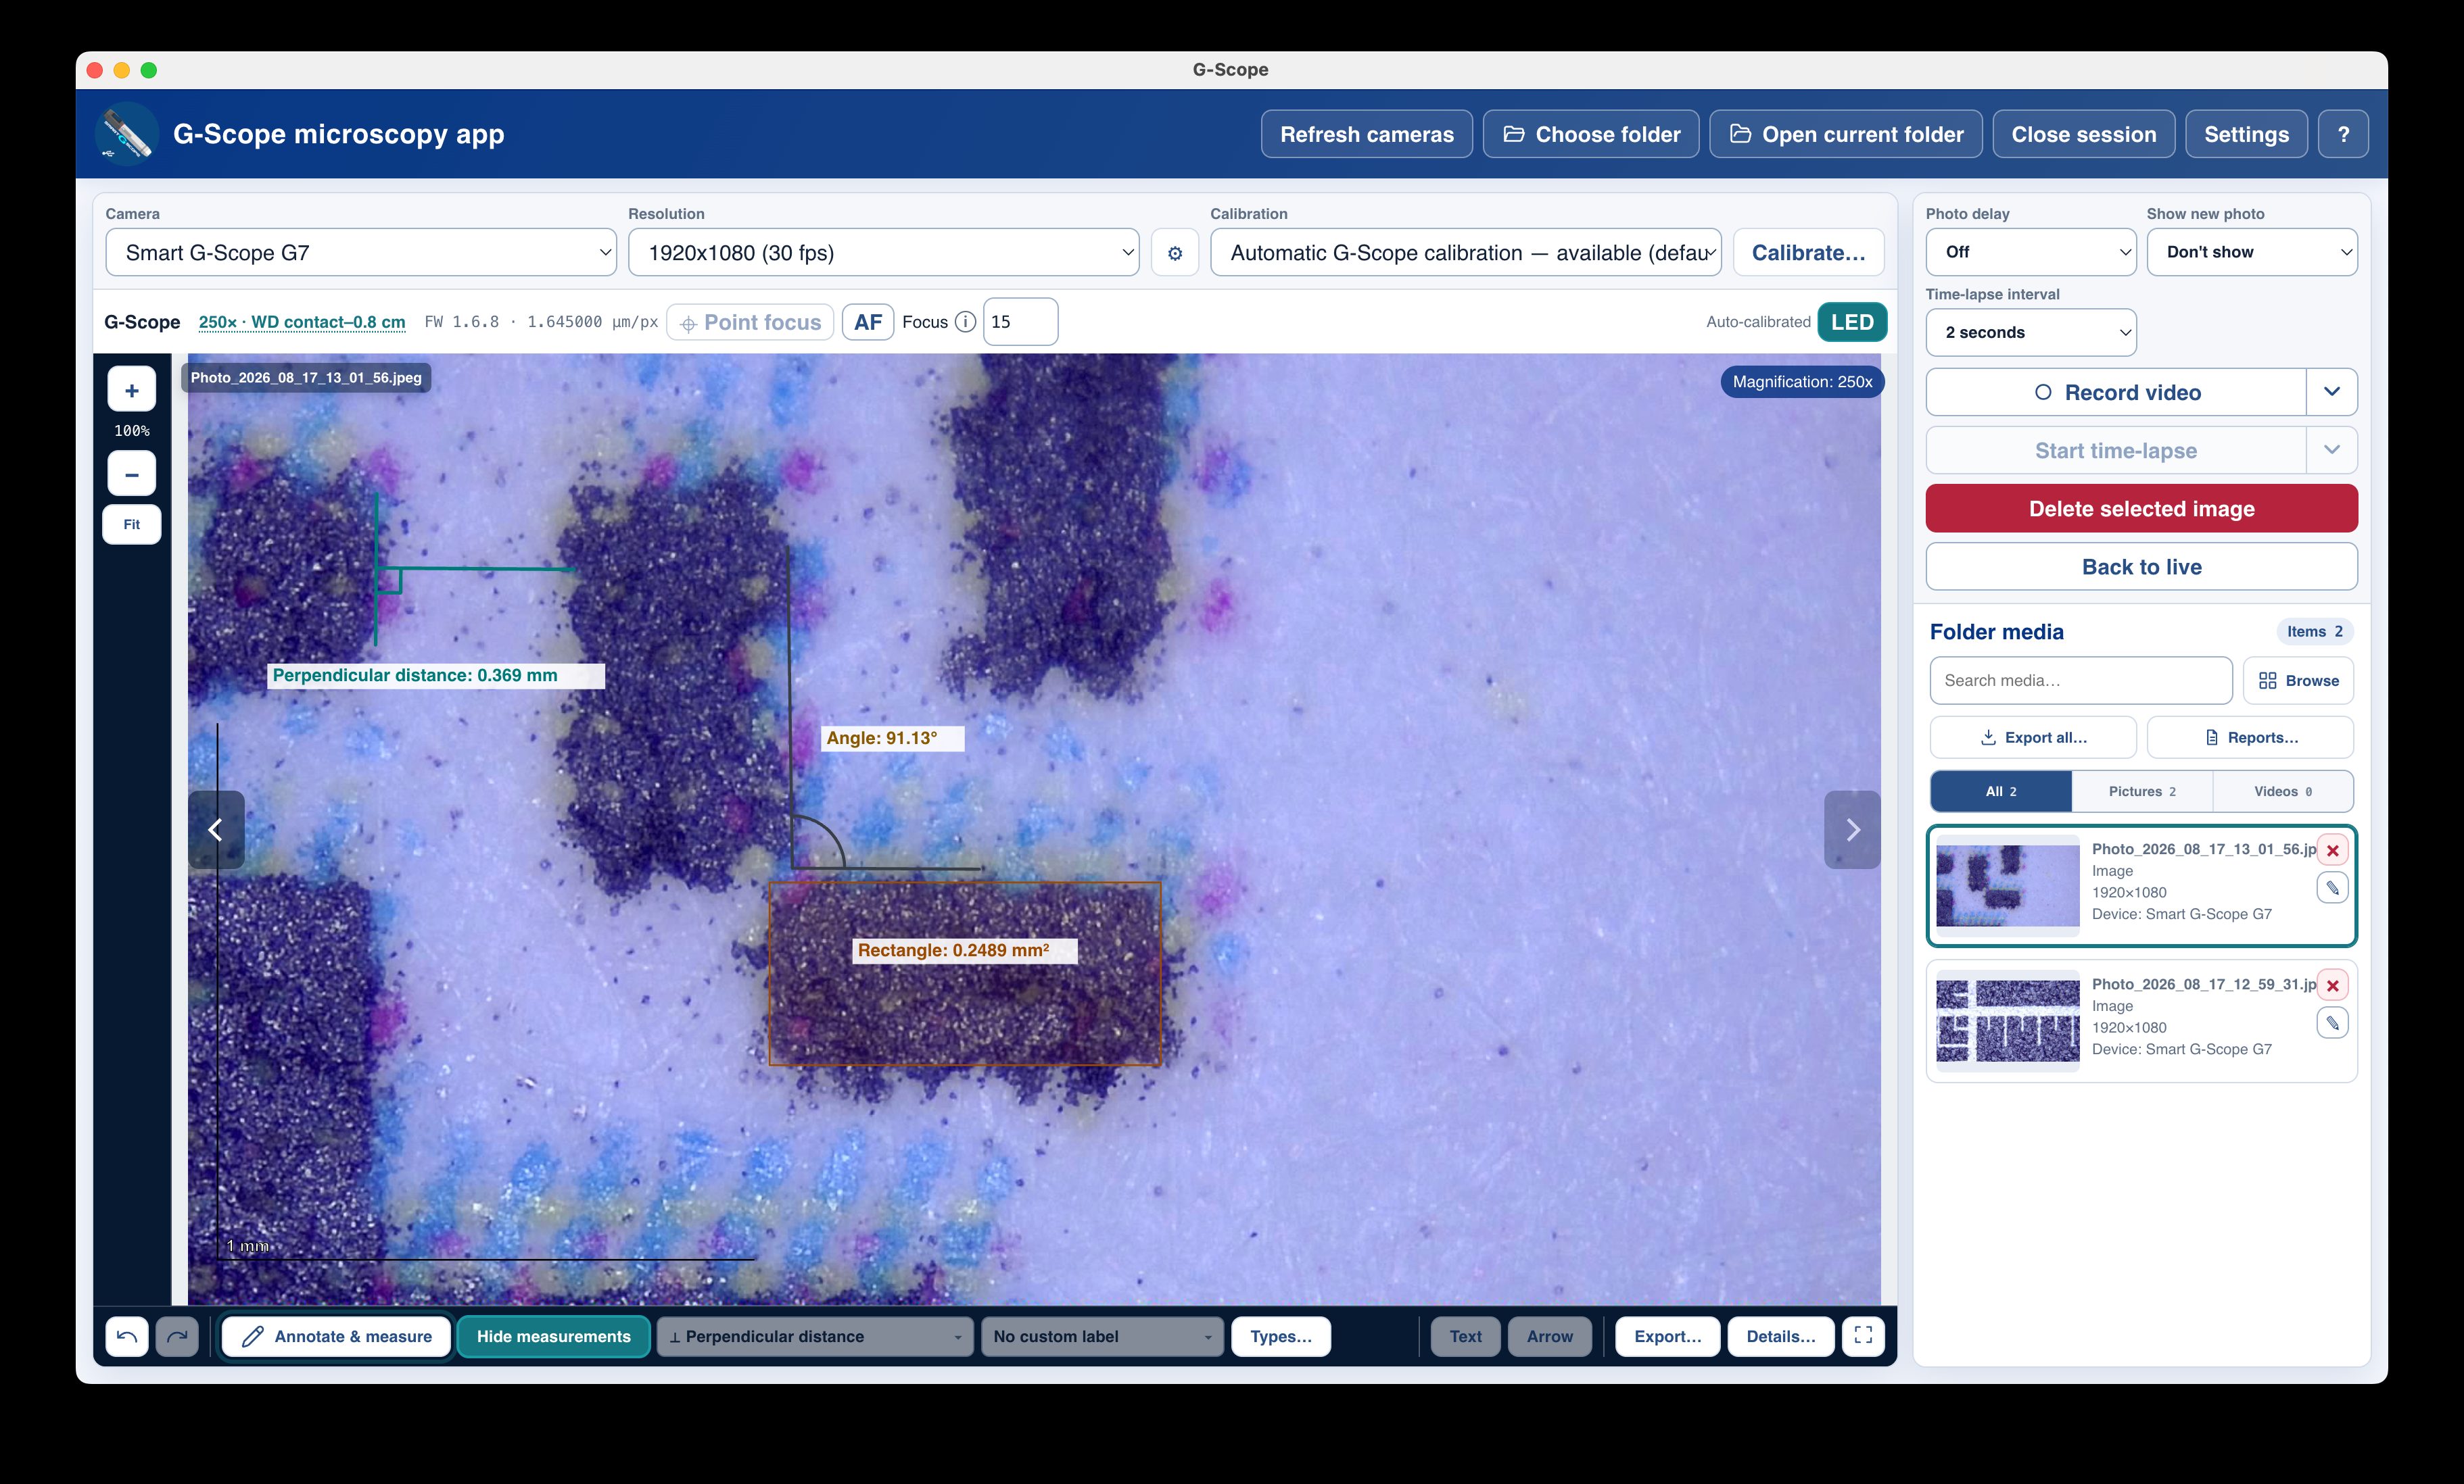Open No custom label dropdown

(x=1102, y=1336)
